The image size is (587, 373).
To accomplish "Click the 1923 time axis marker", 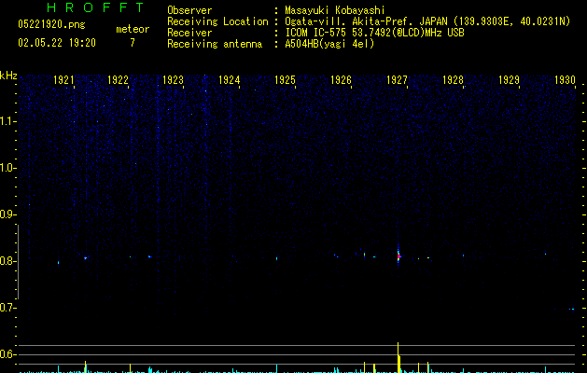I will point(173,80).
